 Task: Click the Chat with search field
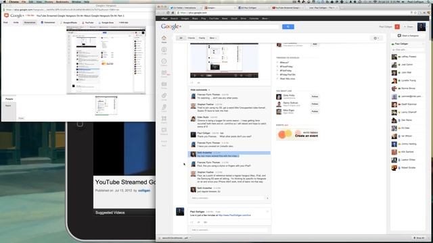[x=408, y=49]
